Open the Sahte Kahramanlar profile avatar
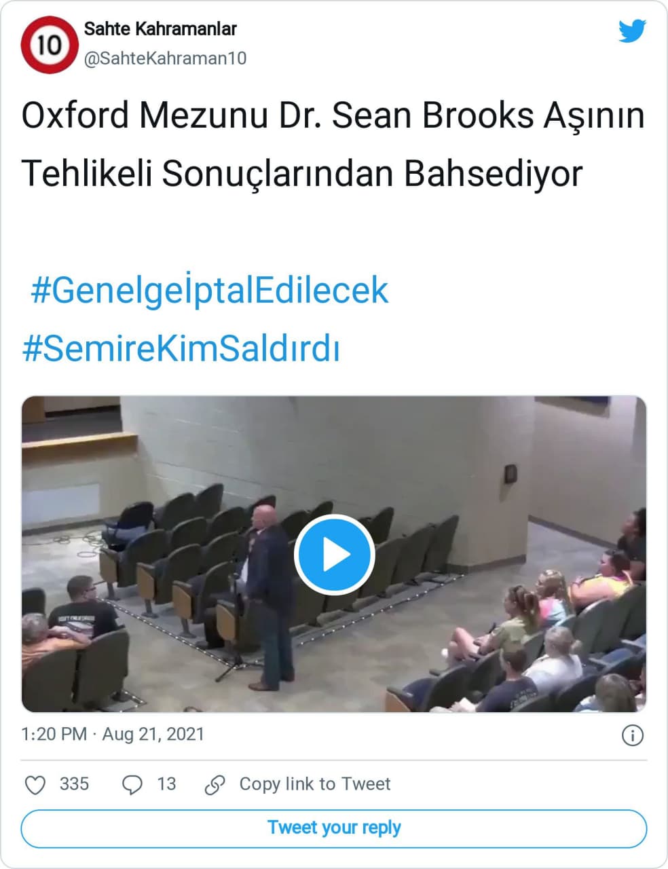668x869 pixels. tap(48, 45)
